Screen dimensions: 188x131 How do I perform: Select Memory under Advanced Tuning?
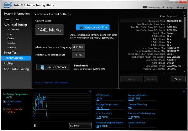tap(12, 48)
